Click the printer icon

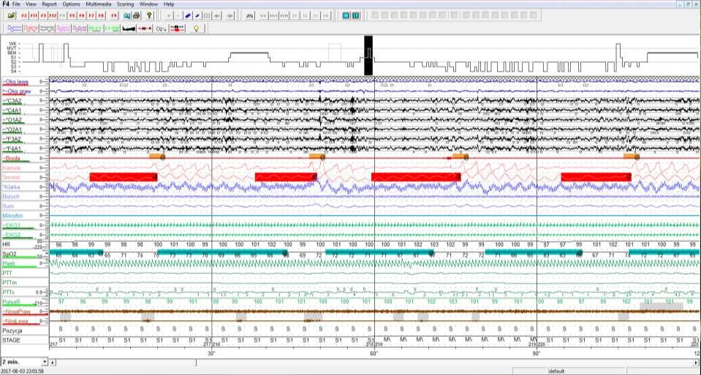click(x=137, y=15)
